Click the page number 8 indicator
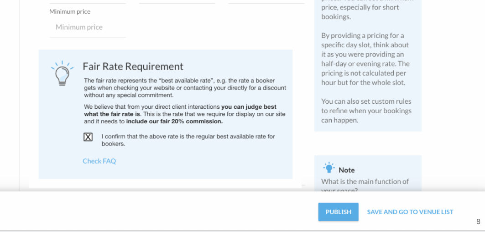The width and height of the screenshot is (485, 232). [x=478, y=222]
